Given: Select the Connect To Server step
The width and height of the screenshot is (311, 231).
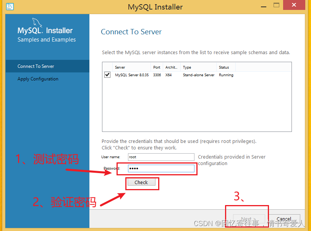Looking at the screenshot, I should point(47,66).
